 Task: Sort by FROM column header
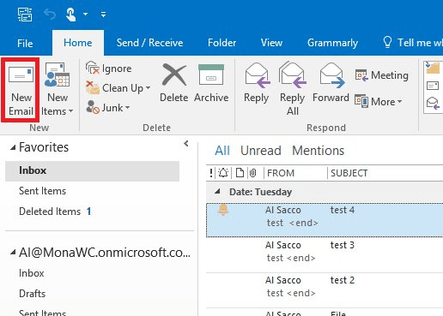pos(281,173)
